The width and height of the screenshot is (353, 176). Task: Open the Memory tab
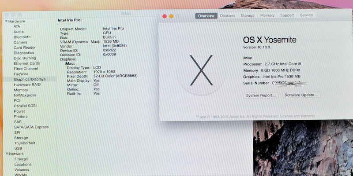pos(267,15)
